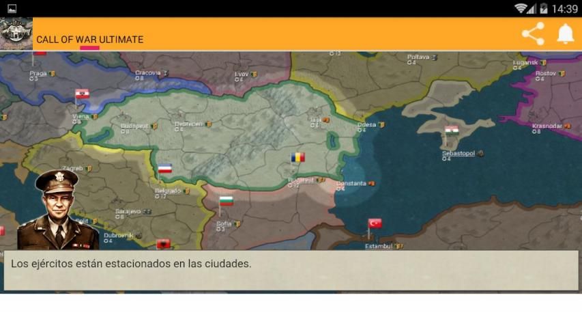This screenshot has height=328, width=582.
Task: Select the Turkish flag above Estambul
Action: point(375,223)
